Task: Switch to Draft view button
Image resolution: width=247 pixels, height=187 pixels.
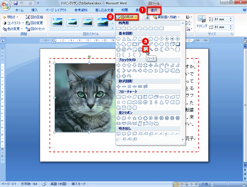Action: pyautogui.click(x=196, y=184)
